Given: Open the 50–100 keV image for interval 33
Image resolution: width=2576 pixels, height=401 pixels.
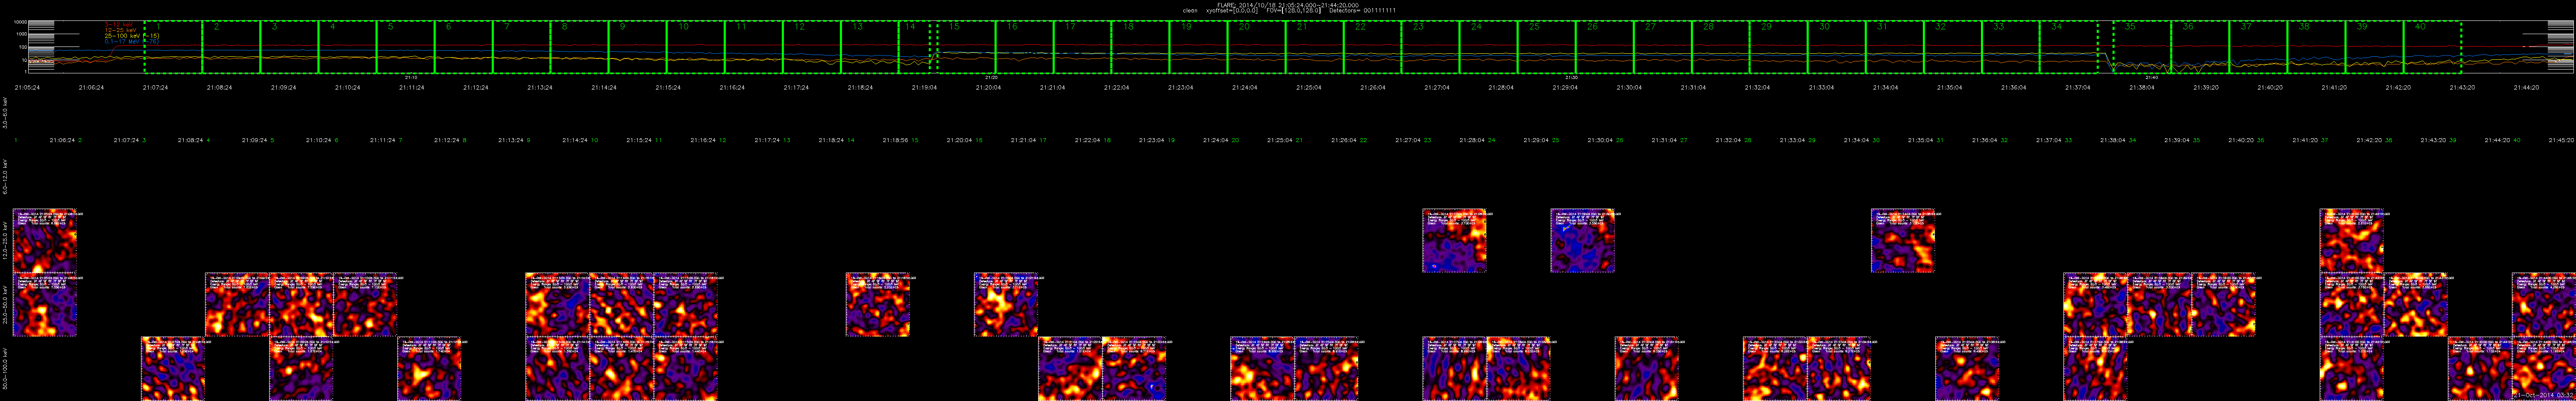Looking at the screenshot, I should click(2095, 368).
